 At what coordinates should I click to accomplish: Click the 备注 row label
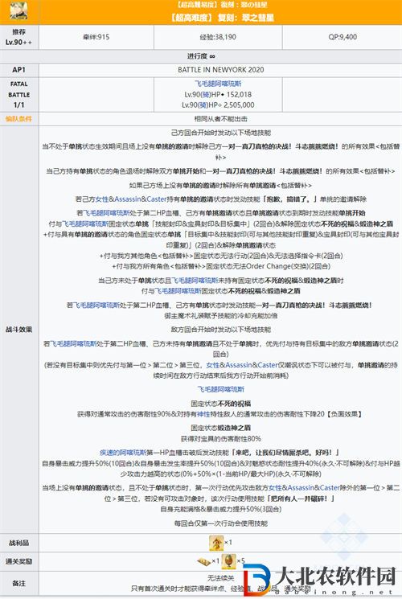tap(18, 584)
